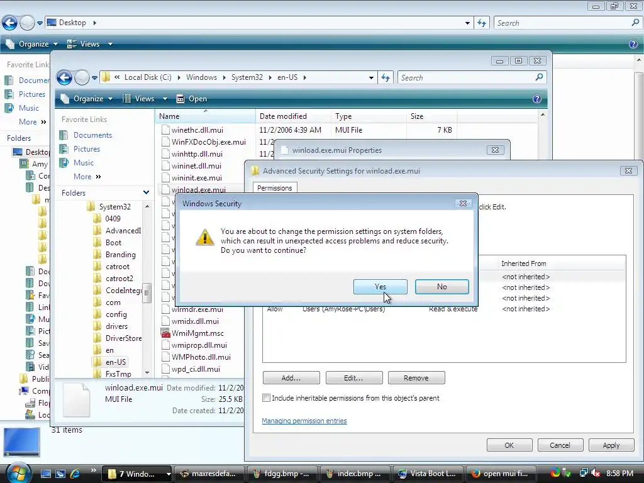644x483 pixels.
Task: Expand recent pages dropdown in en-US window
Action: 94,77
